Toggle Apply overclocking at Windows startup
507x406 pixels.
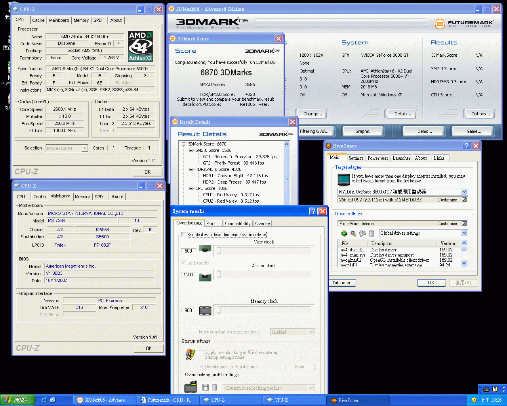[x=201, y=352]
